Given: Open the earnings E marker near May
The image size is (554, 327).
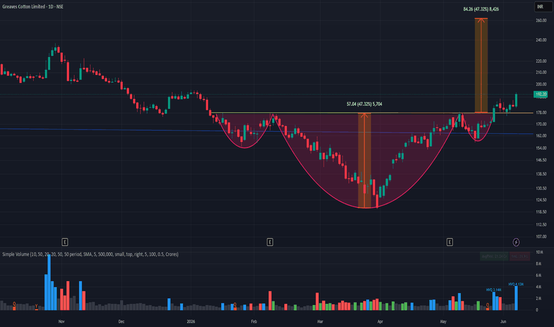Looking at the screenshot, I should [449, 242].
